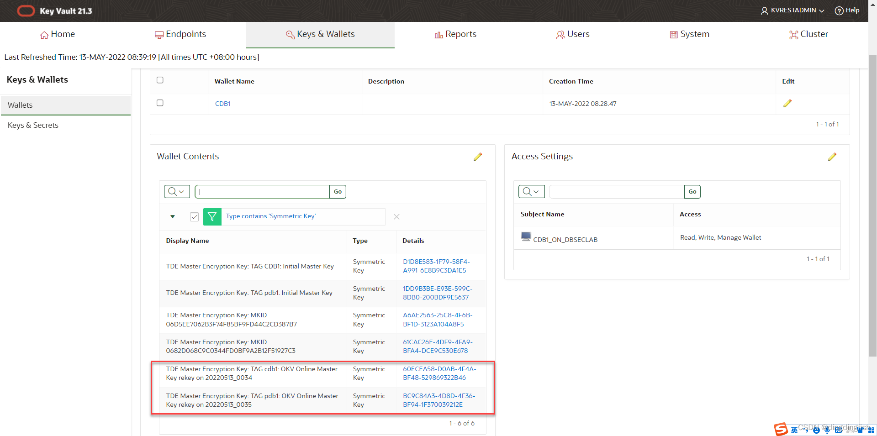Open the CDB1 wallet link
This screenshot has height=436, width=877.
coord(223,104)
